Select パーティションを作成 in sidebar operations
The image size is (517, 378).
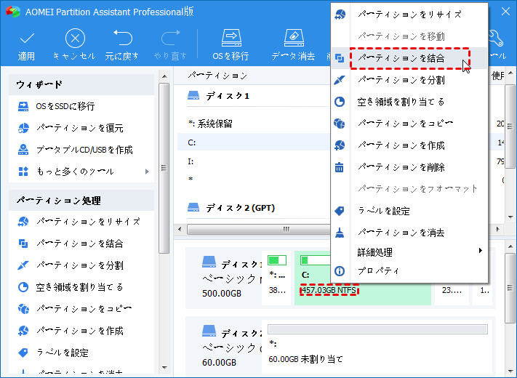tap(81, 331)
